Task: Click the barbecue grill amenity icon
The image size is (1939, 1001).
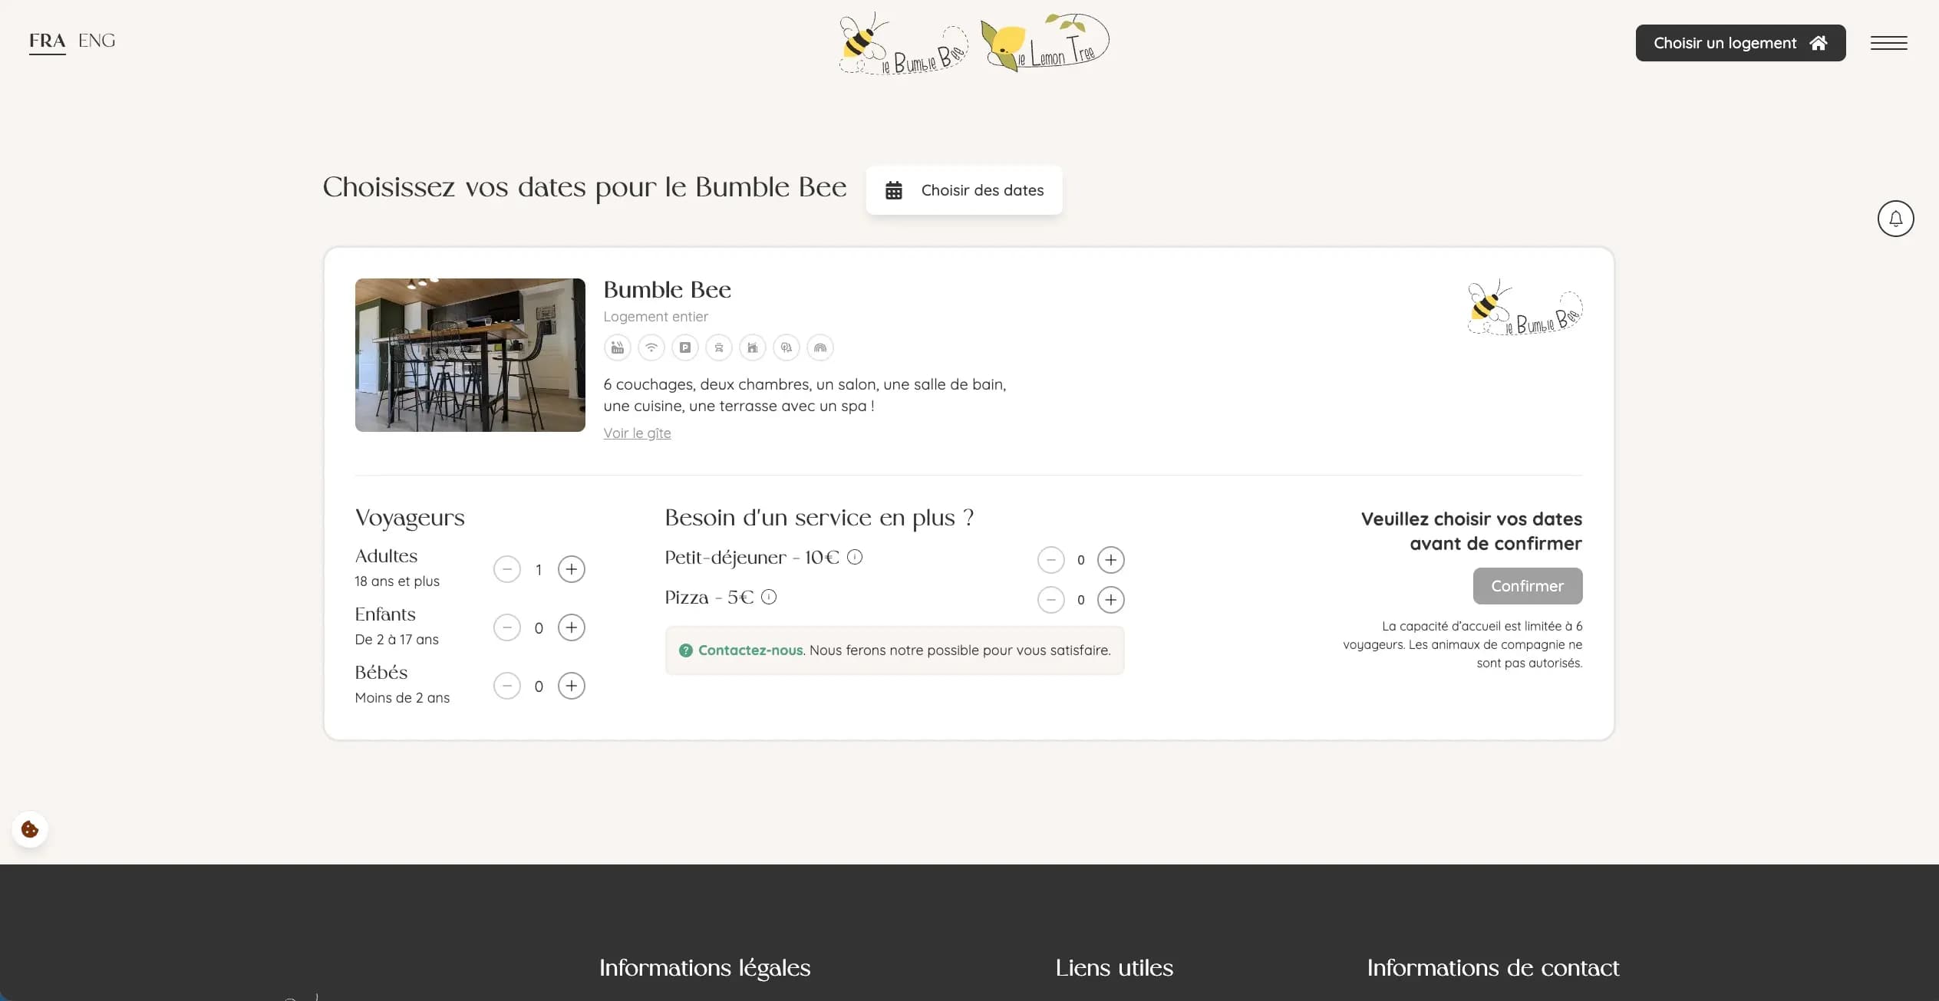Action: click(718, 347)
